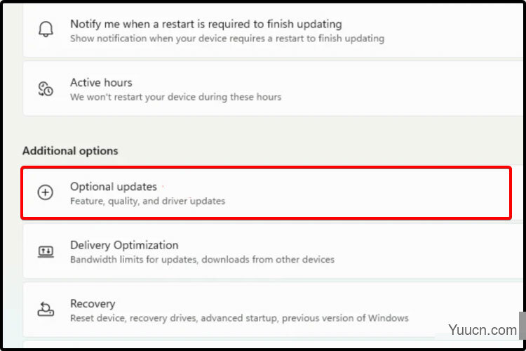Click blank right side of Active hours row

click(x=403, y=88)
